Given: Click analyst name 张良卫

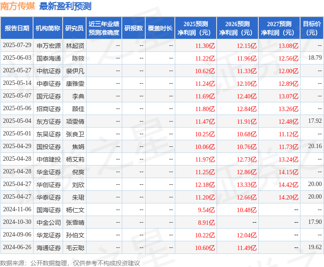Looking at the screenshot, I should coord(75,134).
